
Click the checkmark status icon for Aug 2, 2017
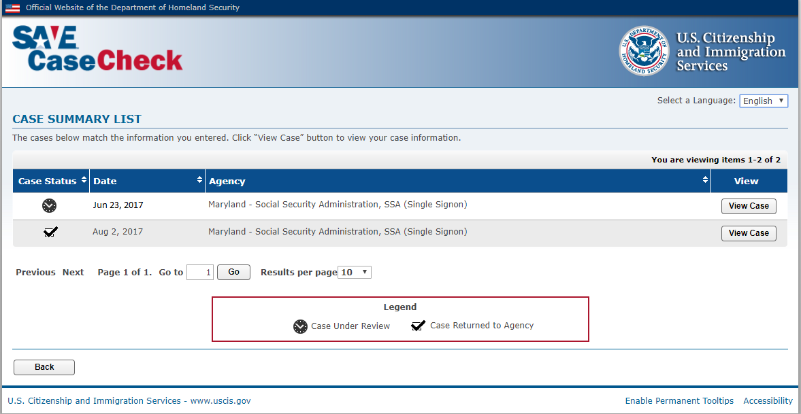50,232
